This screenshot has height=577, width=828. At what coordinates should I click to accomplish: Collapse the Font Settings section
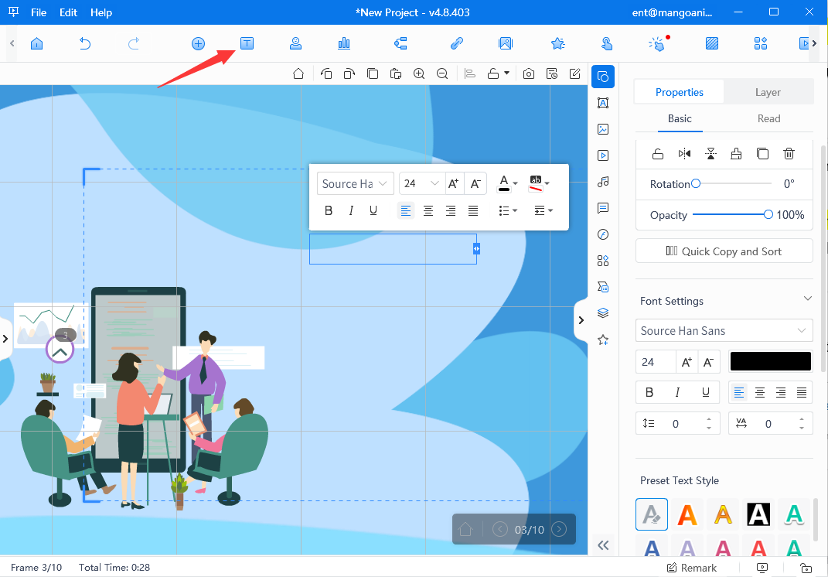tap(807, 299)
